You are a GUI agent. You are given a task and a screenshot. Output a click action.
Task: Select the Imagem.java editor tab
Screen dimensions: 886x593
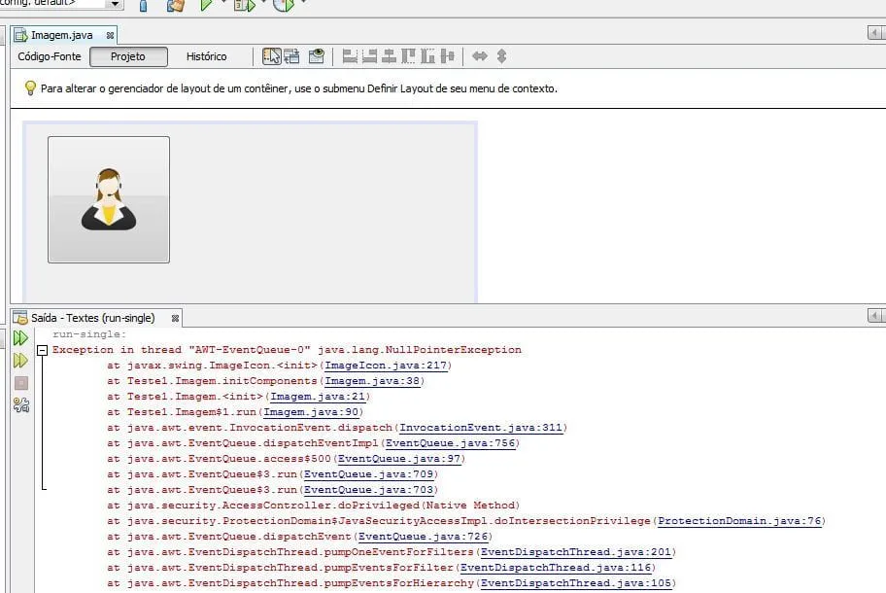pos(61,35)
